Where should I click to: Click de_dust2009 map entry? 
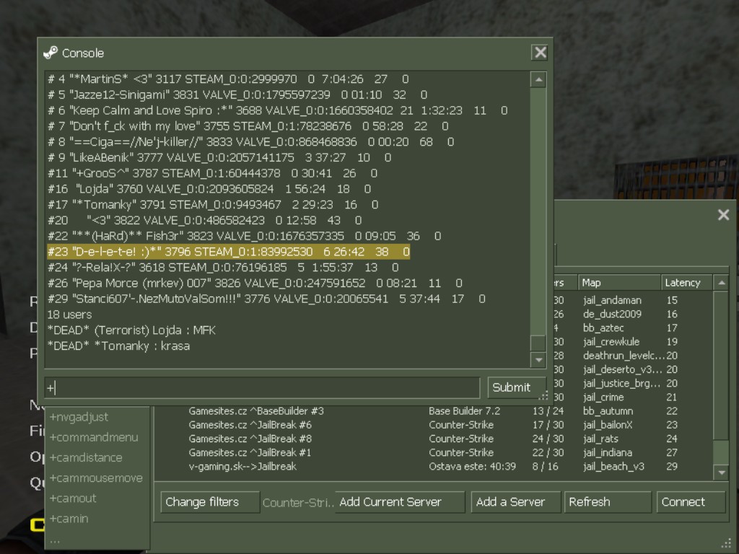[612, 314]
